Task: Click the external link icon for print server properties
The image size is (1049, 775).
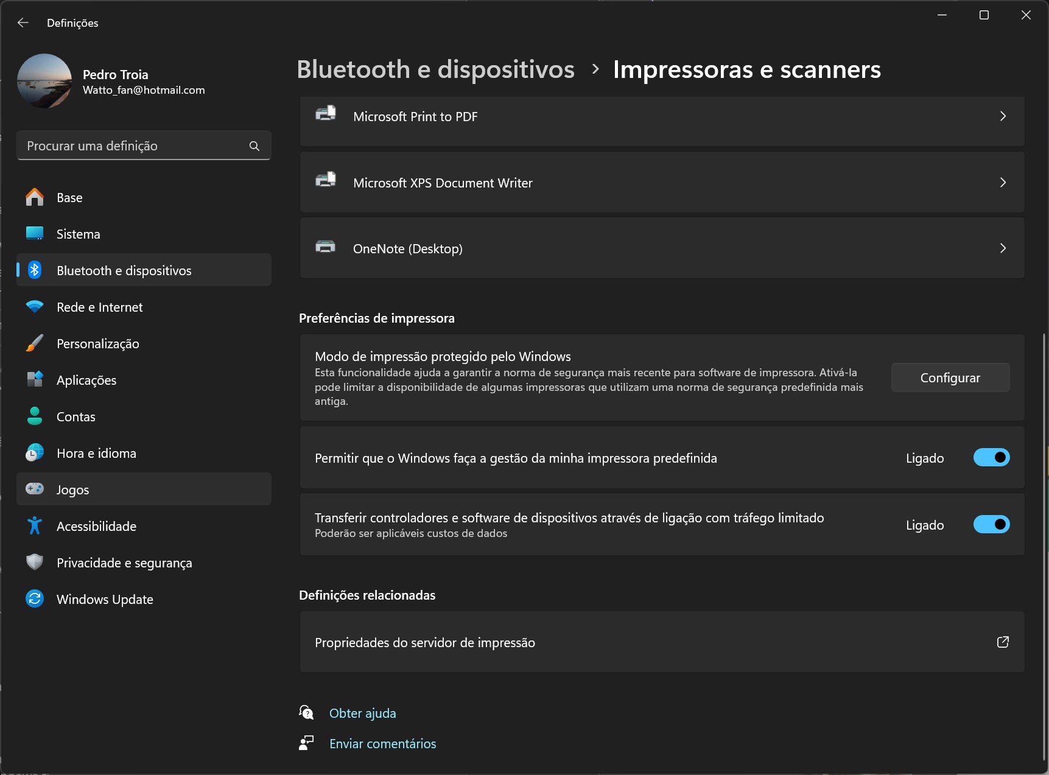Action: 1003,642
